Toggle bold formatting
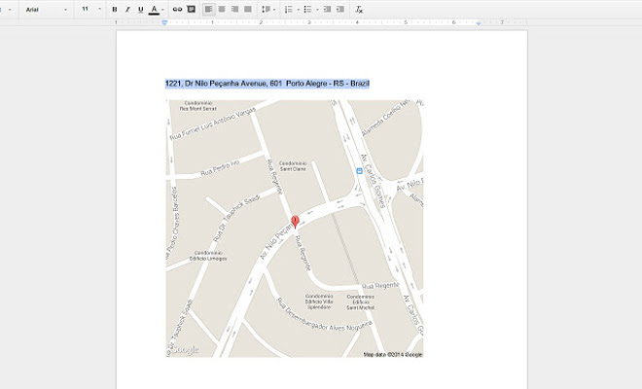The image size is (642, 389). point(115,9)
